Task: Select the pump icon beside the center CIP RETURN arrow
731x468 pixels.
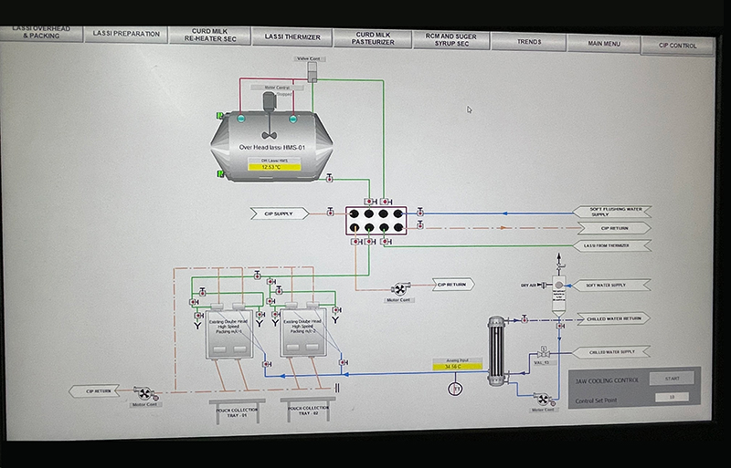Action: pos(398,288)
